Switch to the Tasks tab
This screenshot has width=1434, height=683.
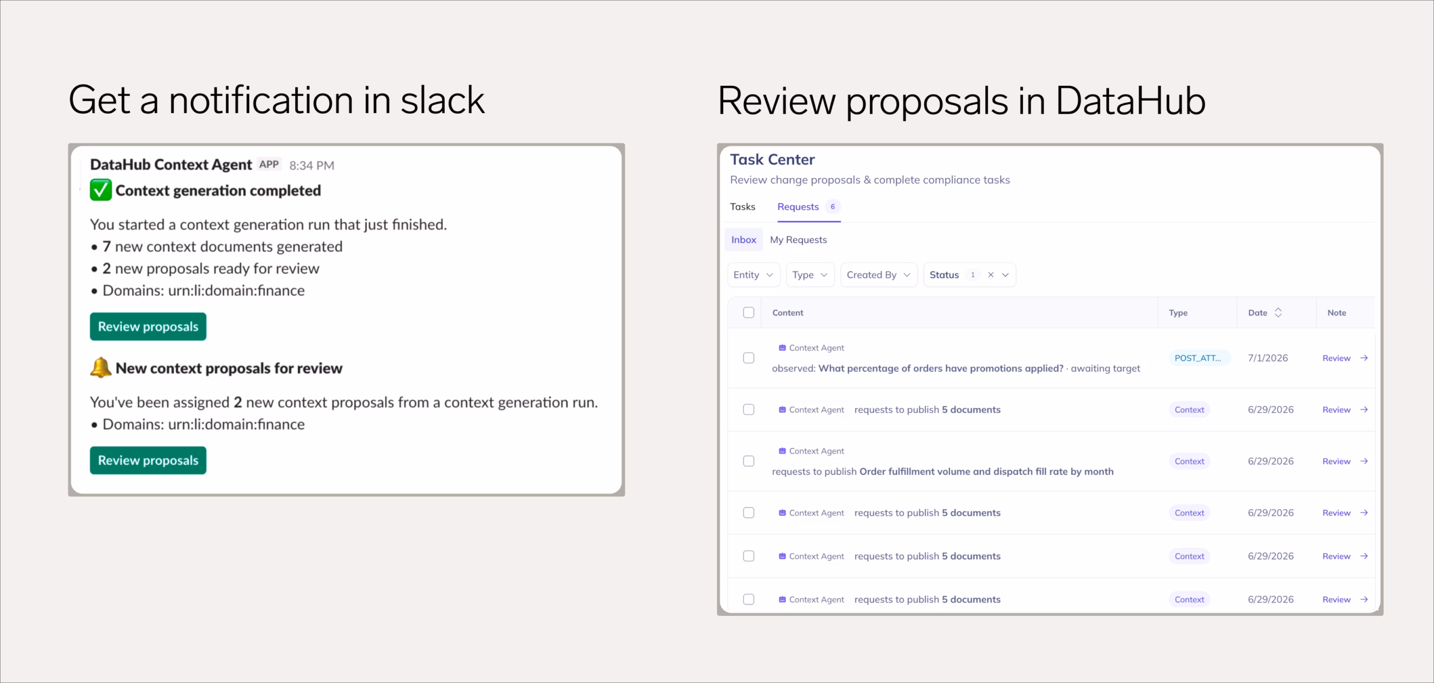tap(743, 207)
